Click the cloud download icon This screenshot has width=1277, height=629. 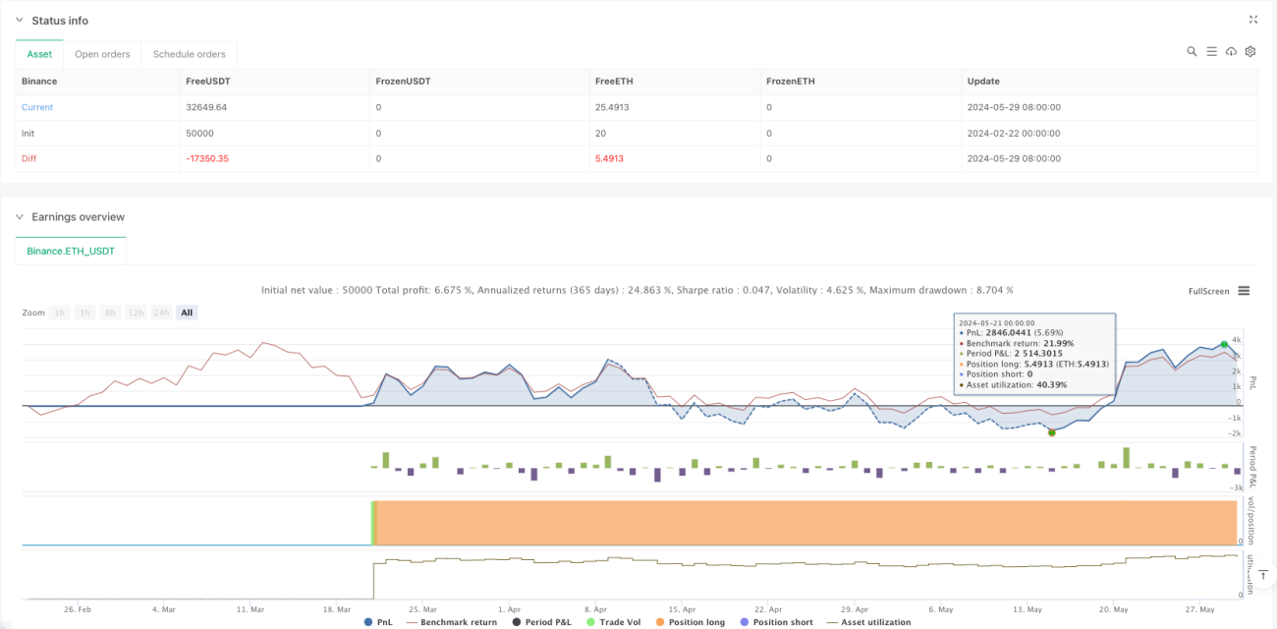click(1231, 51)
